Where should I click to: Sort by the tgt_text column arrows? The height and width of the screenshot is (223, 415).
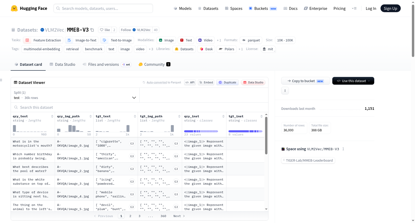(x=135, y=116)
